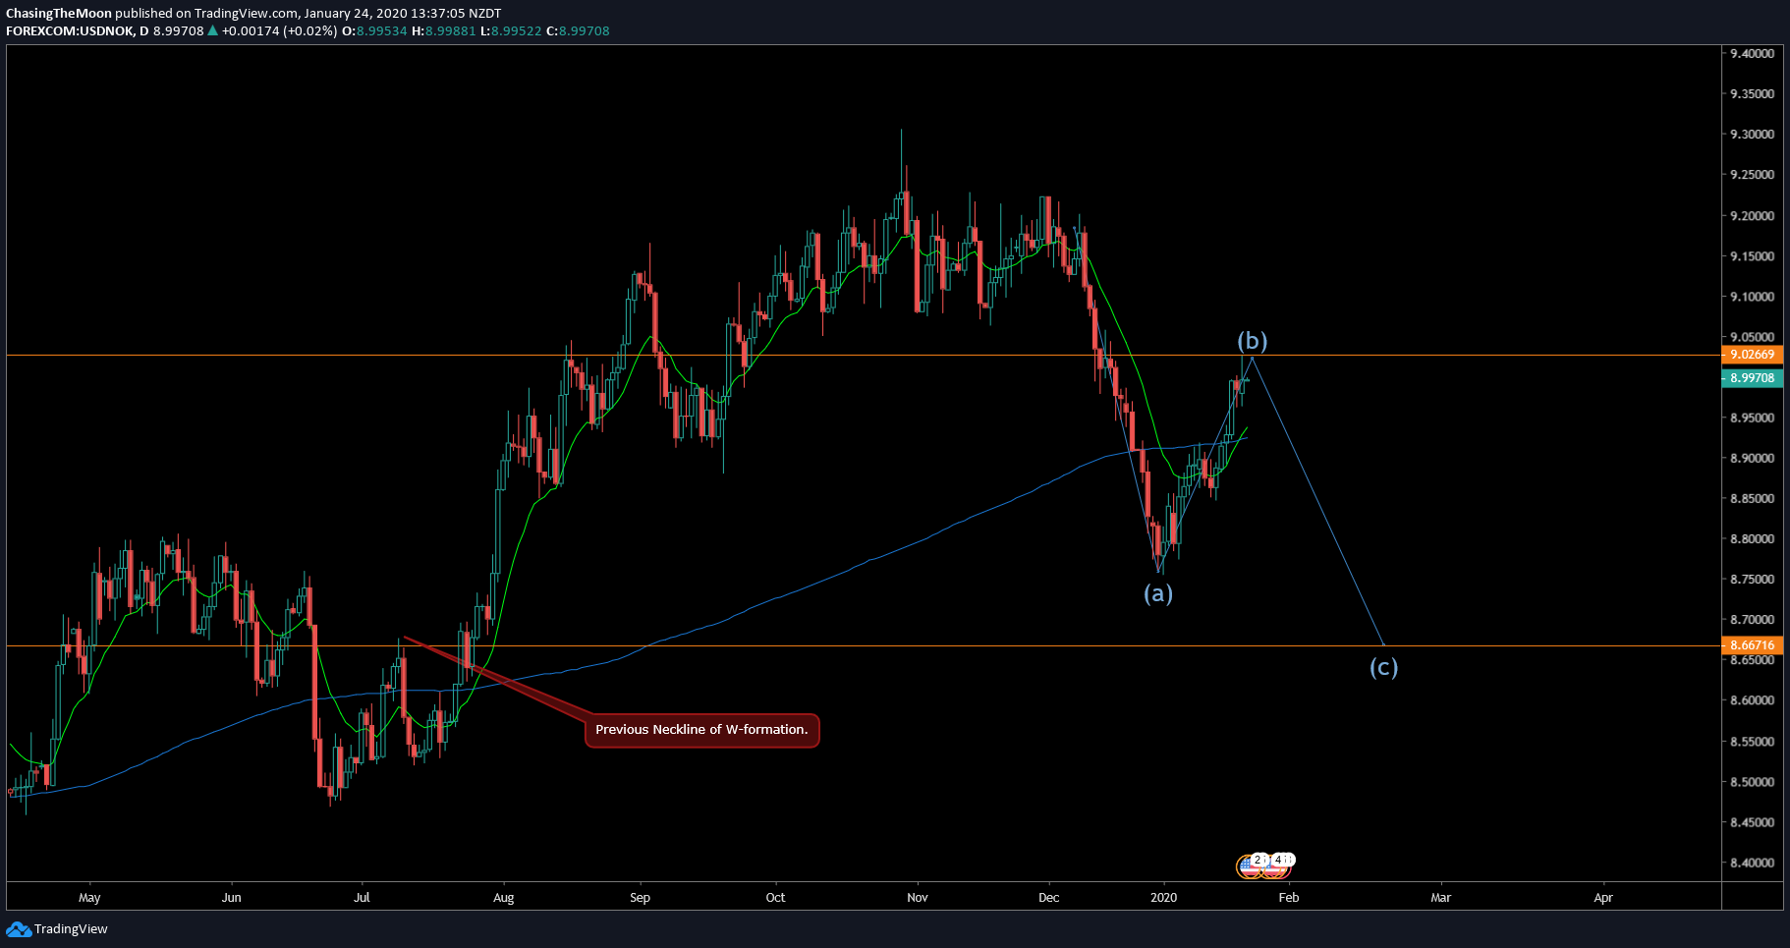The height and width of the screenshot is (948, 1790).
Task: Click the 2020 label on time axis
Action: [1163, 897]
